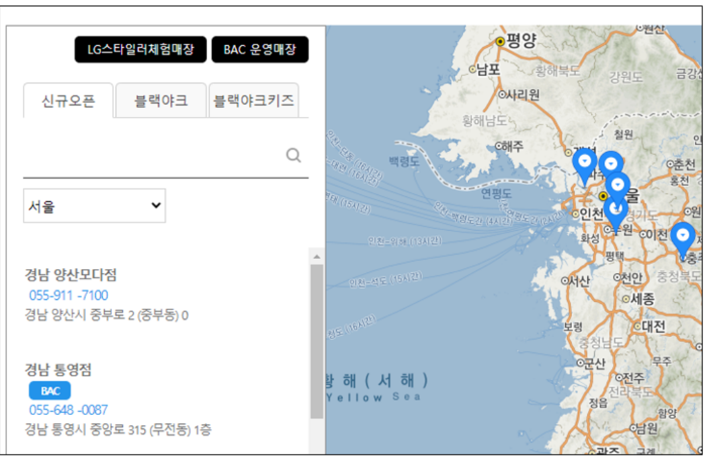Click the 전주 city label on map

click(634, 377)
